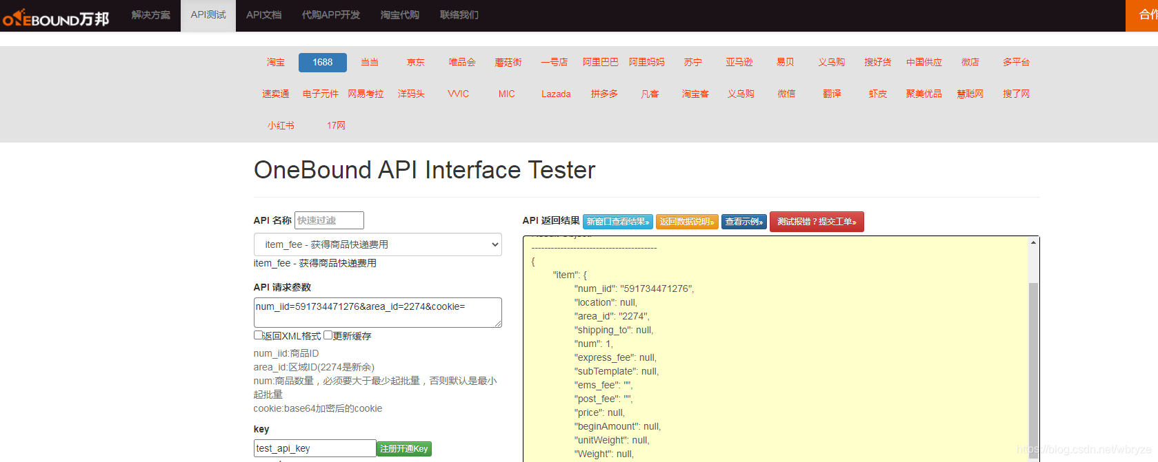Select the 当当 platform link
Viewport: 1158px width, 462px height.
[370, 62]
